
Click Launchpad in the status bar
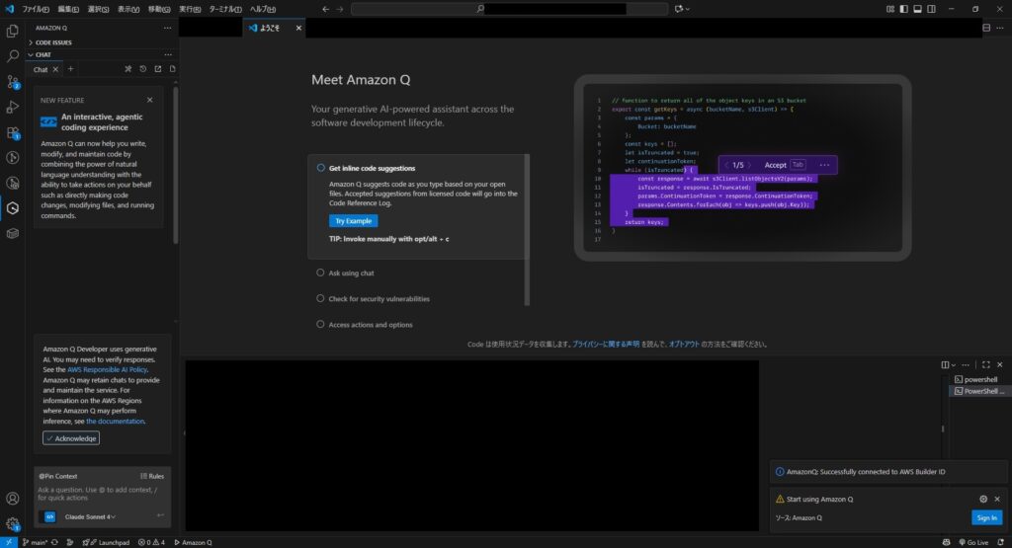107,542
